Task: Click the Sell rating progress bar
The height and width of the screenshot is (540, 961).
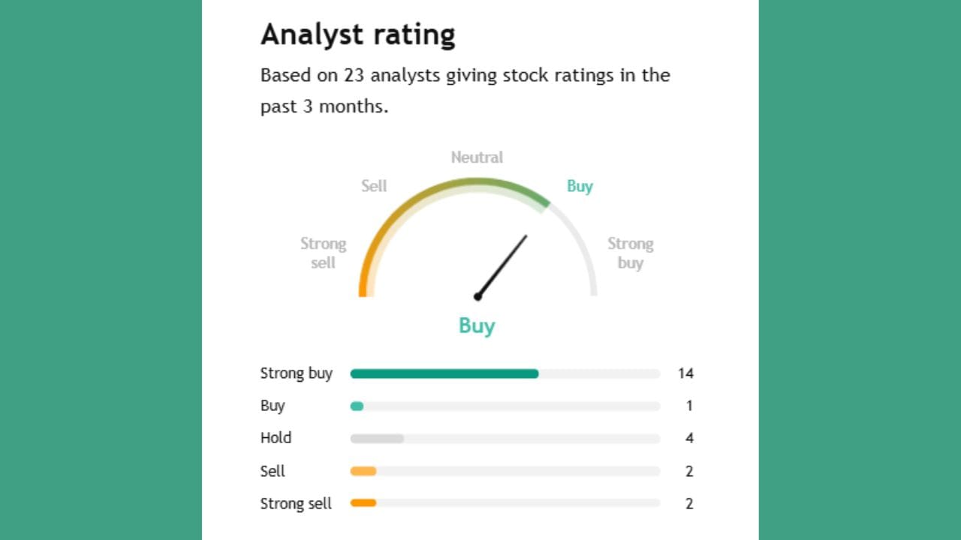Action: click(x=505, y=471)
